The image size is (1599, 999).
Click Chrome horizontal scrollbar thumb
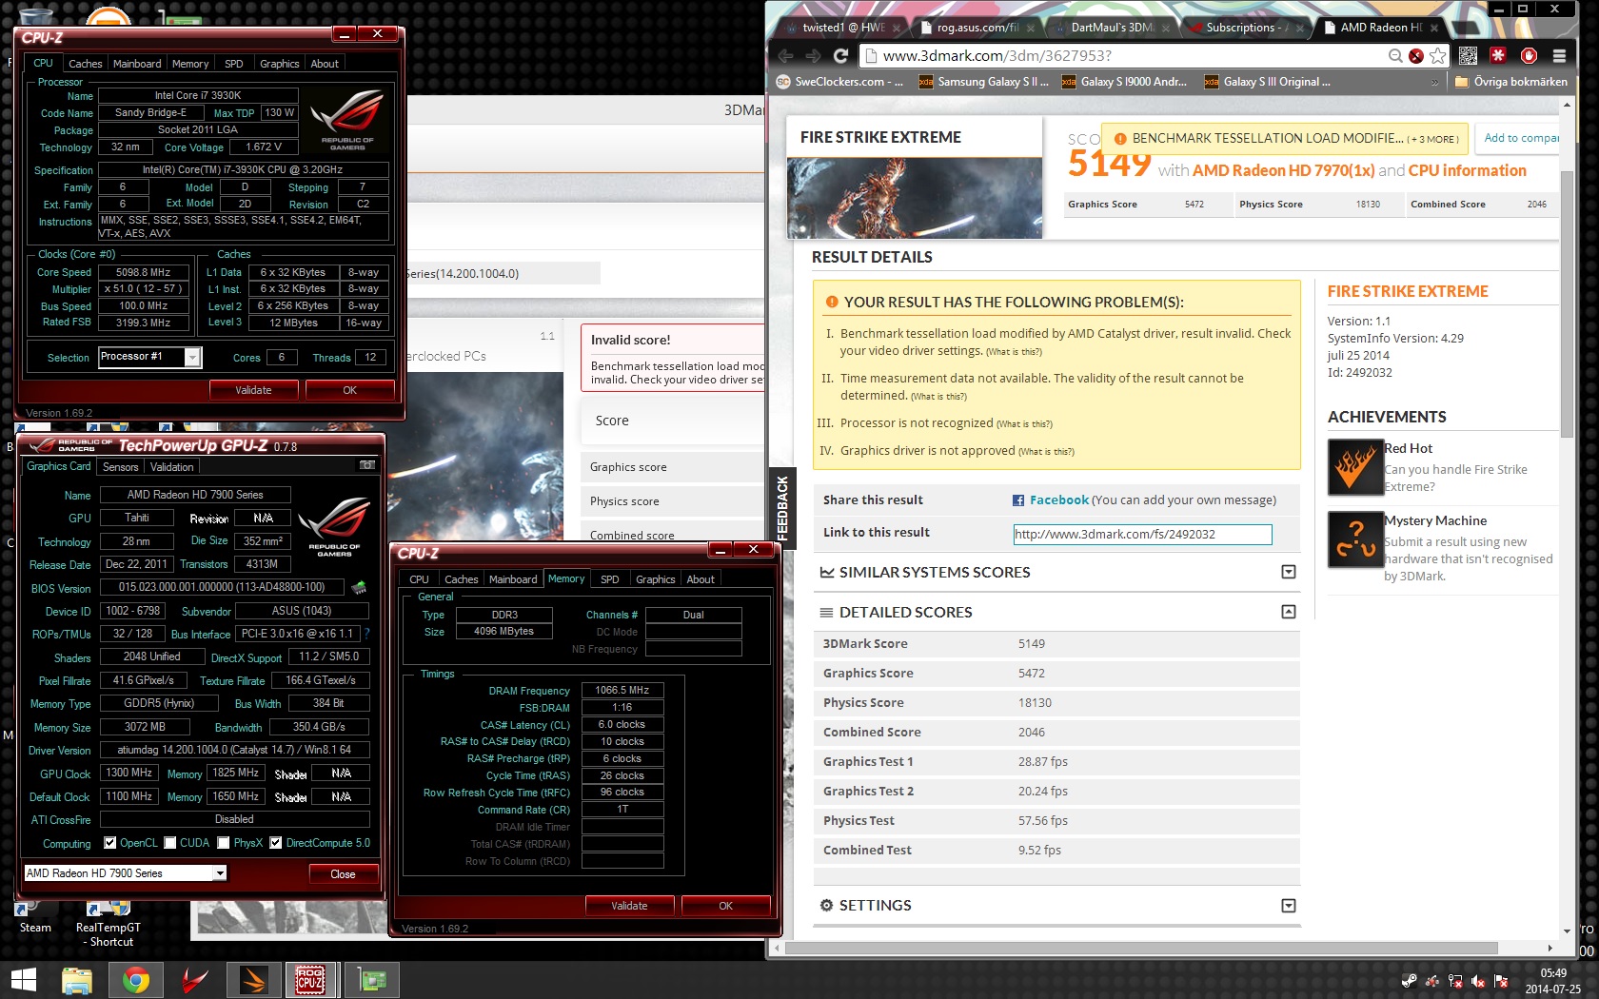[x=1142, y=949]
